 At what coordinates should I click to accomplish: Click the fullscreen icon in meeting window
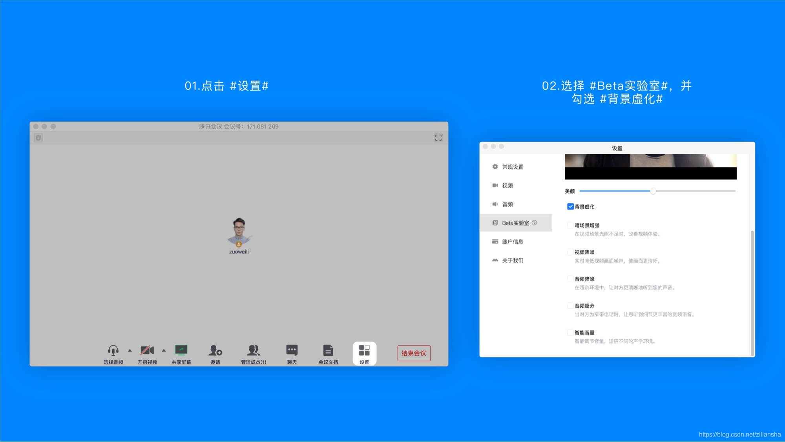tap(438, 138)
